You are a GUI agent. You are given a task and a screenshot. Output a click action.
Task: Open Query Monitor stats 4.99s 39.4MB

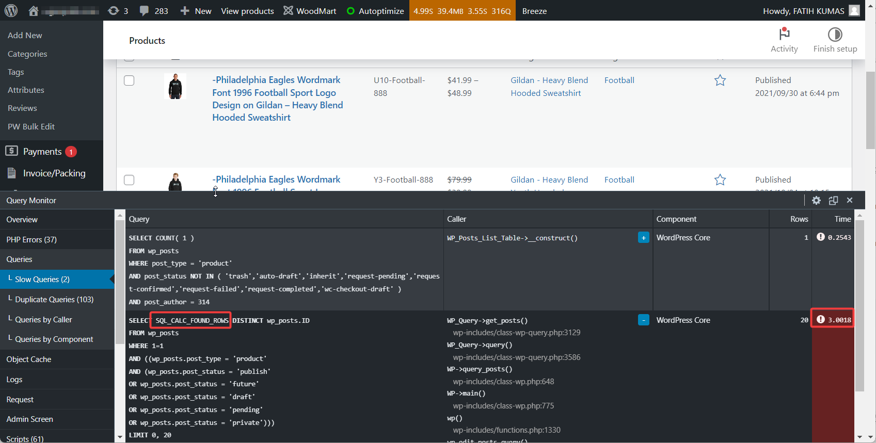pos(462,11)
